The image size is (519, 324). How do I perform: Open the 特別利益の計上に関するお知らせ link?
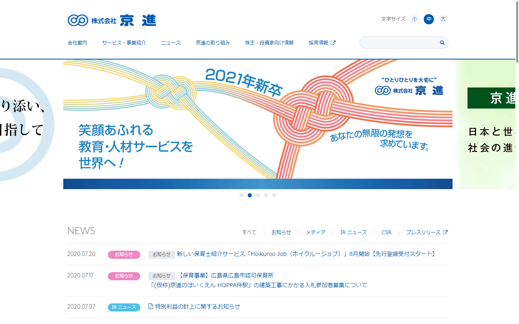pyautogui.click(x=197, y=307)
